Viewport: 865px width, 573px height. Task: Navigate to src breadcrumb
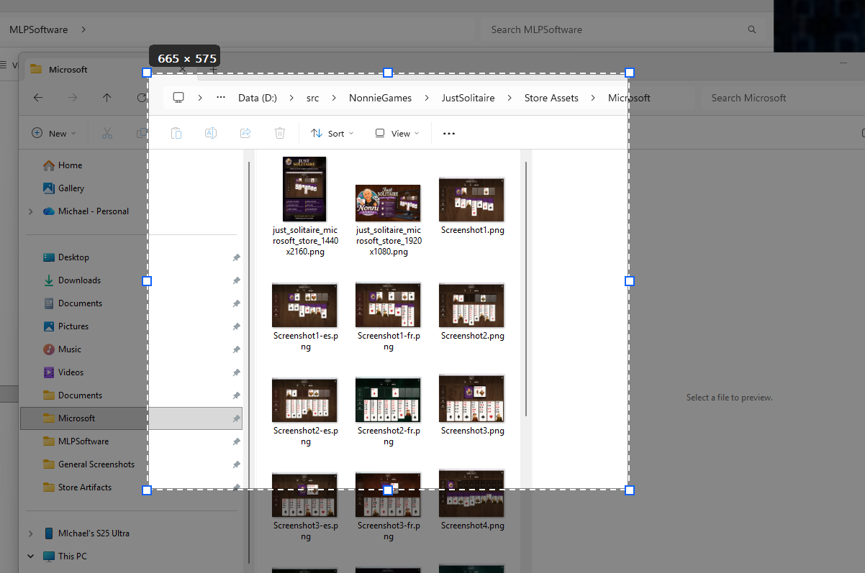tap(312, 98)
